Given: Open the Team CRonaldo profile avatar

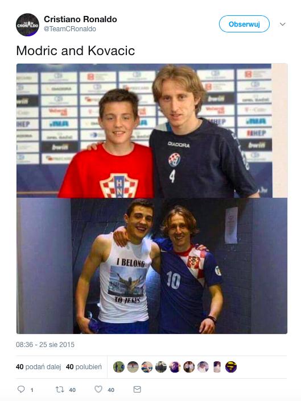Looking at the screenshot, I should 28,24.
